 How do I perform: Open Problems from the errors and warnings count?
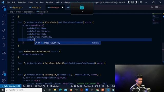41,86
